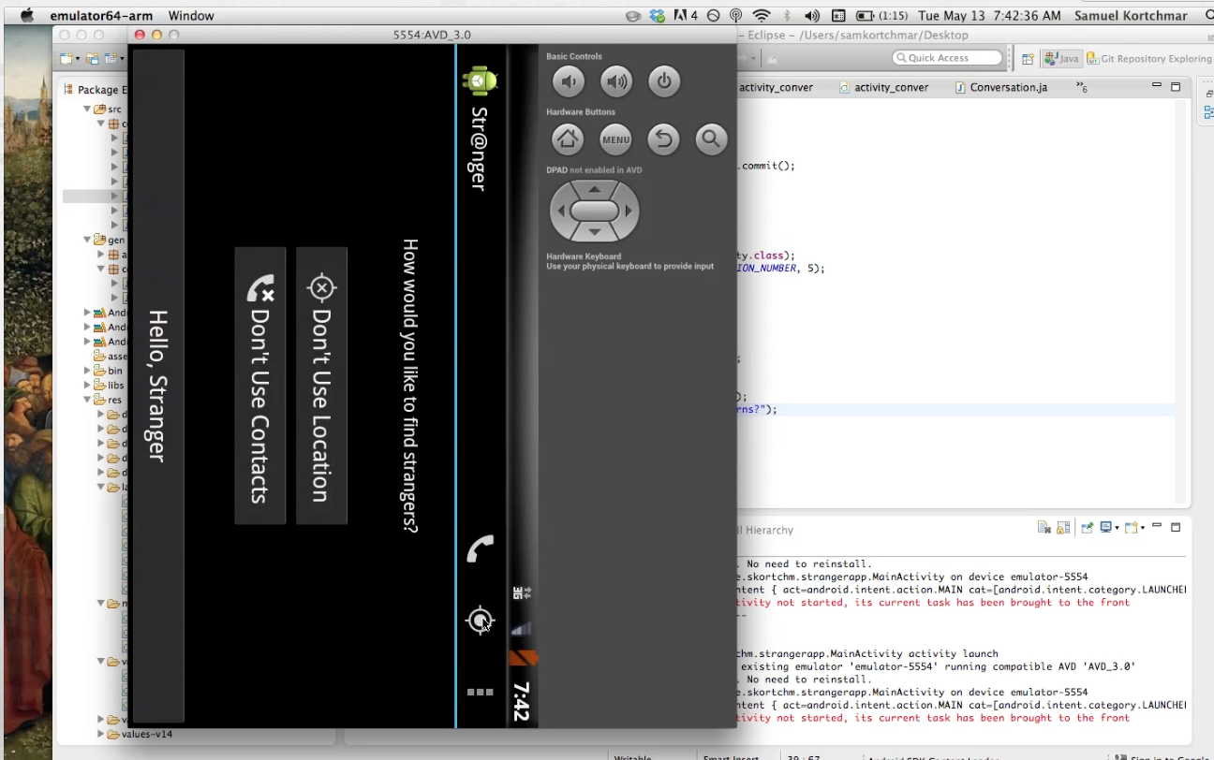Click the sound volume icon in the menu bar
The image size is (1214, 760).
[811, 15]
